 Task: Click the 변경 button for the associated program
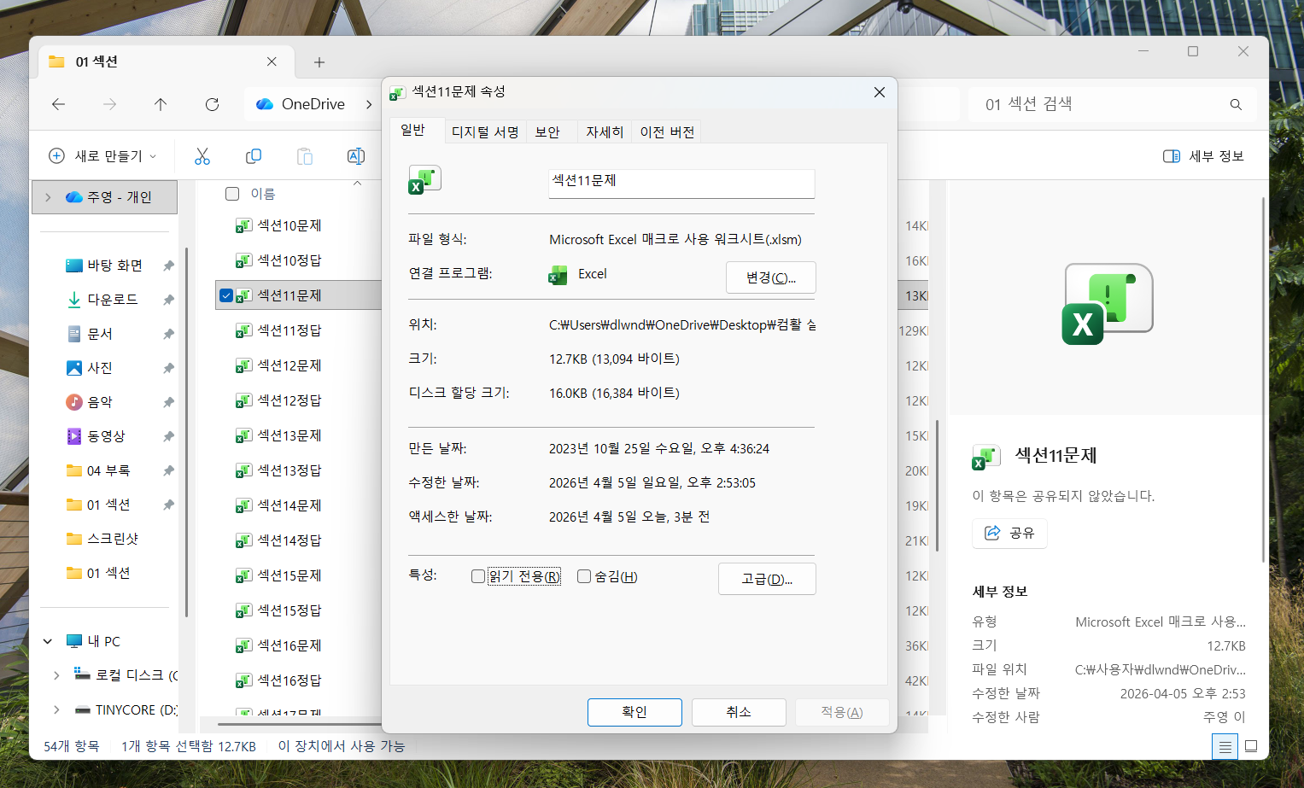click(x=770, y=277)
